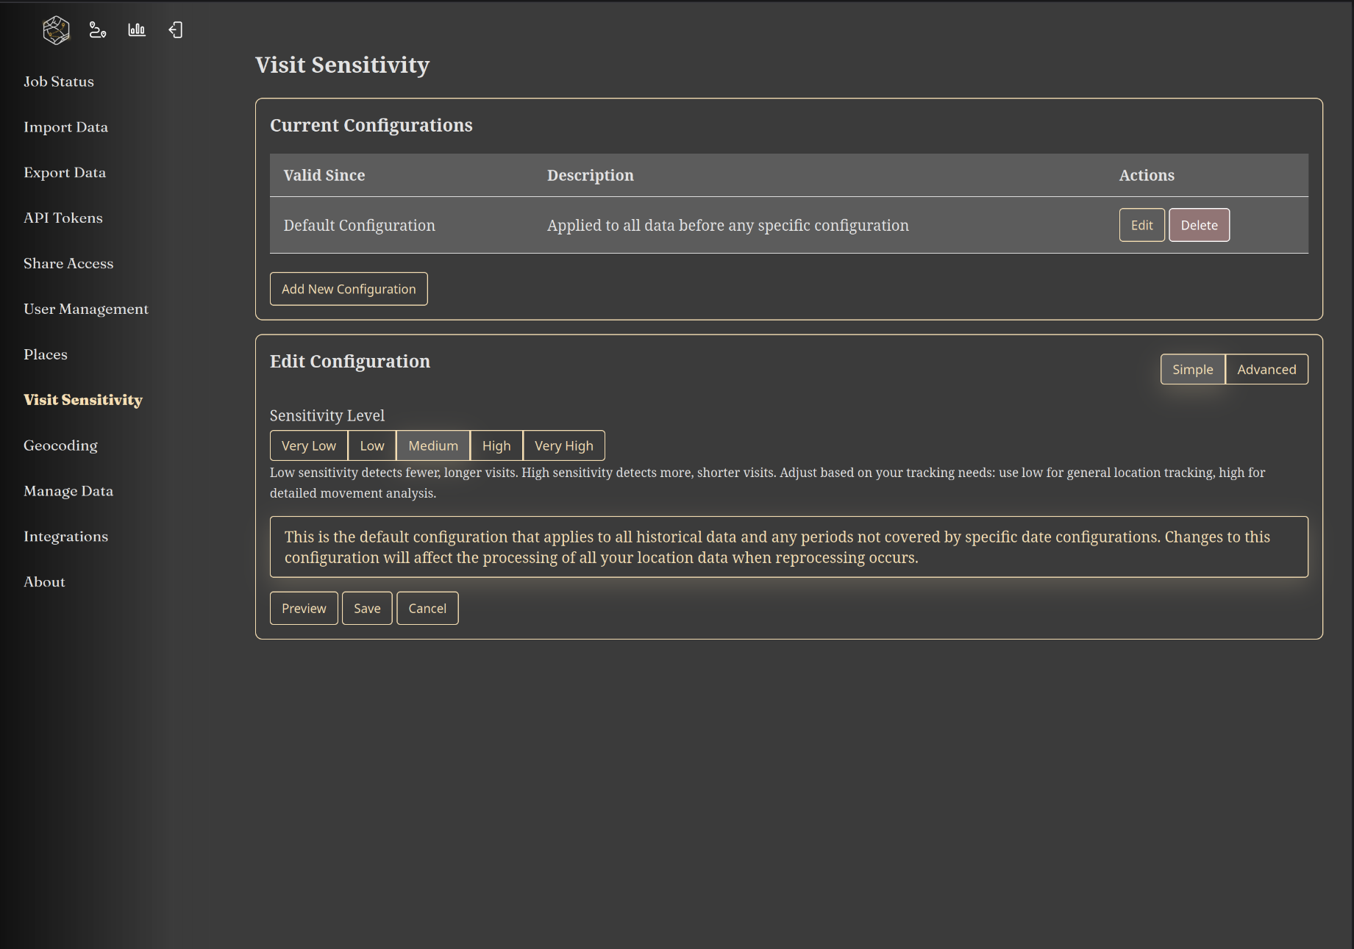This screenshot has height=949, width=1354.
Task: Select High sensitivity level
Action: pyautogui.click(x=496, y=445)
